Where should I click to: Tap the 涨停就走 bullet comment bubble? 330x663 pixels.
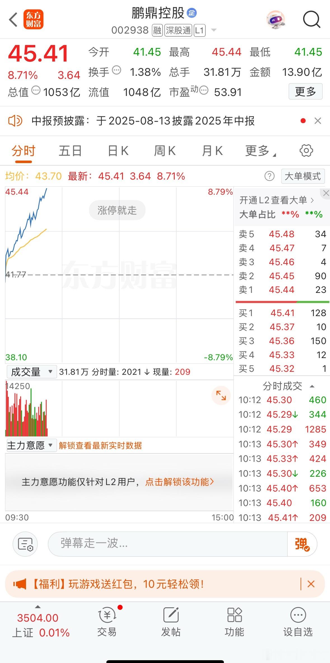point(117,210)
